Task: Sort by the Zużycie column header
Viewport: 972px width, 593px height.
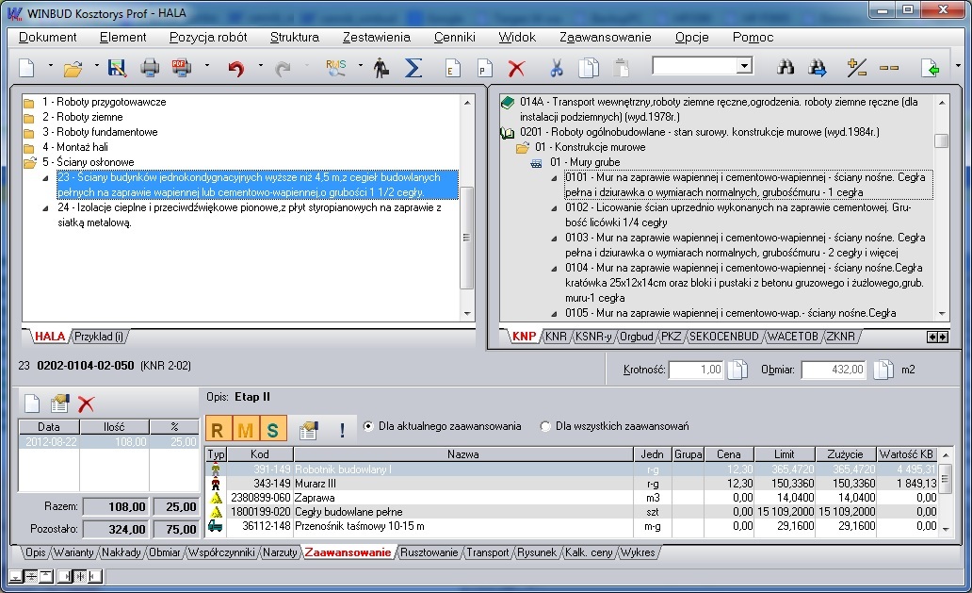Action: pyautogui.click(x=845, y=454)
